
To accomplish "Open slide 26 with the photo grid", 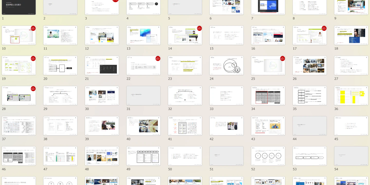I will pyautogui.click(x=310, y=66).
